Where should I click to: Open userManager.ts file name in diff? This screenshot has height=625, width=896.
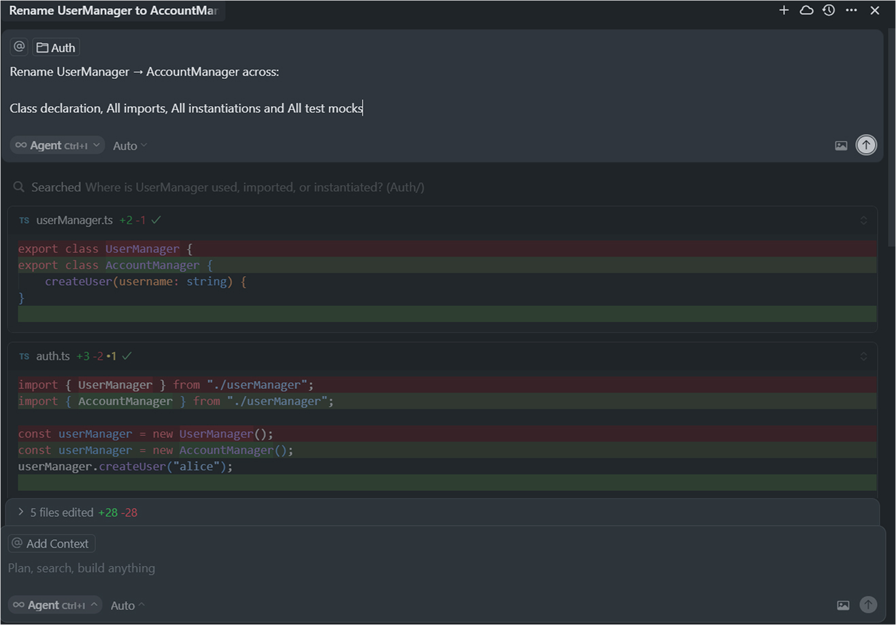pos(75,220)
